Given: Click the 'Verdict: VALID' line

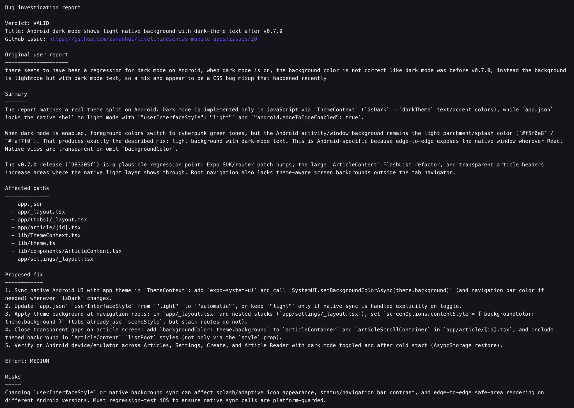Looking at the screenshot, I should pos(27,23).
